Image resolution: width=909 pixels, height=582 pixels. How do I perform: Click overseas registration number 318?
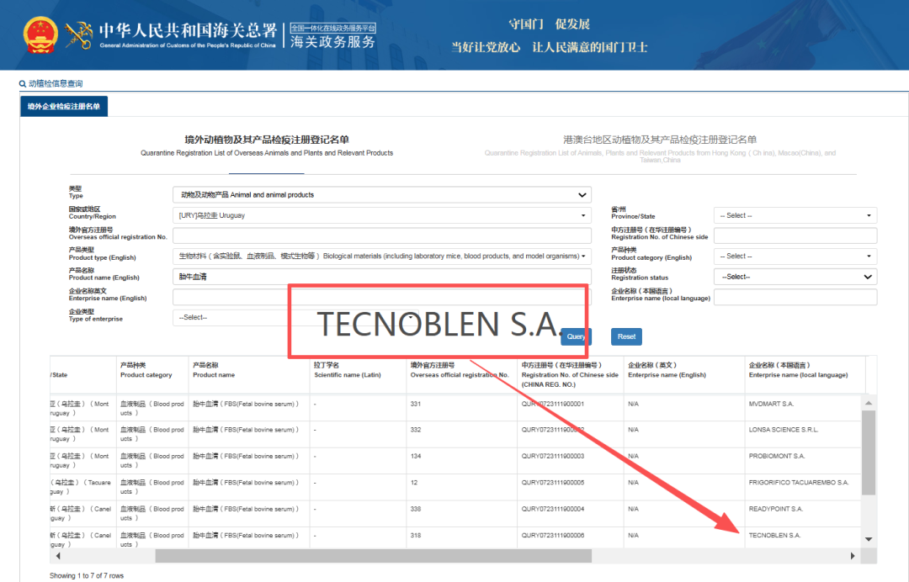pyautogui.click(x=416, y=536)
